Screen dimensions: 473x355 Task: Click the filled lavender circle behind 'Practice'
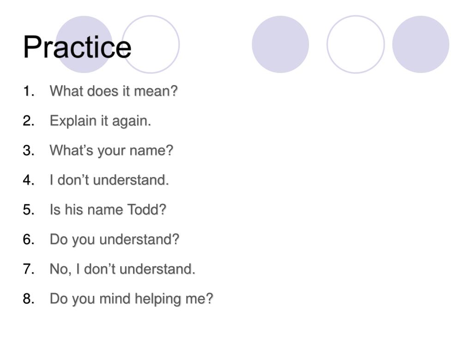pos(84,44)
